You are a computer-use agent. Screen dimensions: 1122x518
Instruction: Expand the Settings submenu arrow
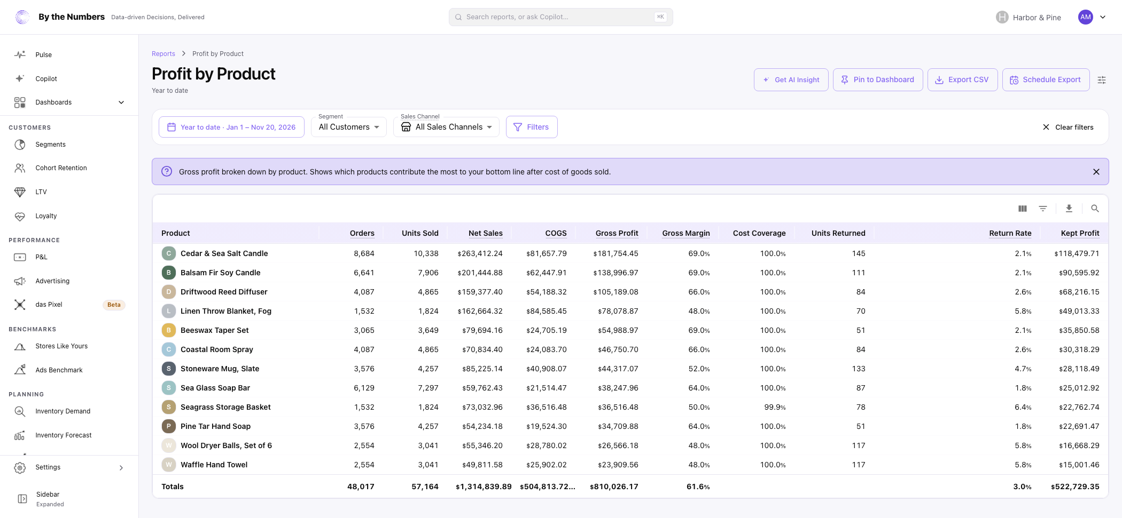(121, 468)
